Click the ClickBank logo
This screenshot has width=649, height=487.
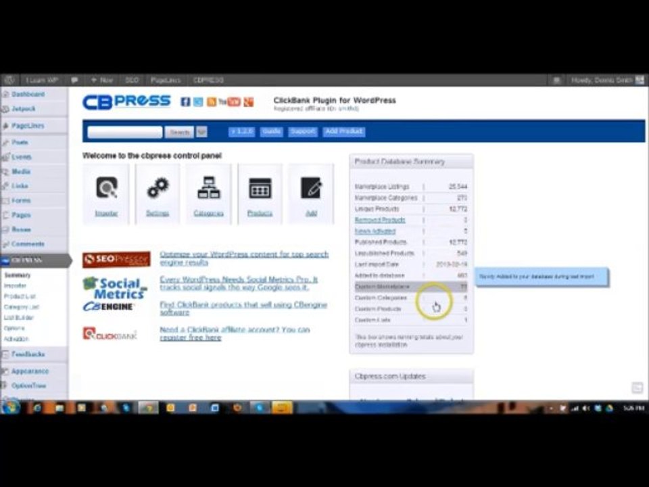click(x=110, y=333)
